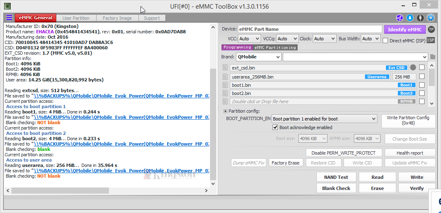Tick the checkbox for ext_csd.bin
The width and height of the screenshot is (441, 213).
coord(422,67)
